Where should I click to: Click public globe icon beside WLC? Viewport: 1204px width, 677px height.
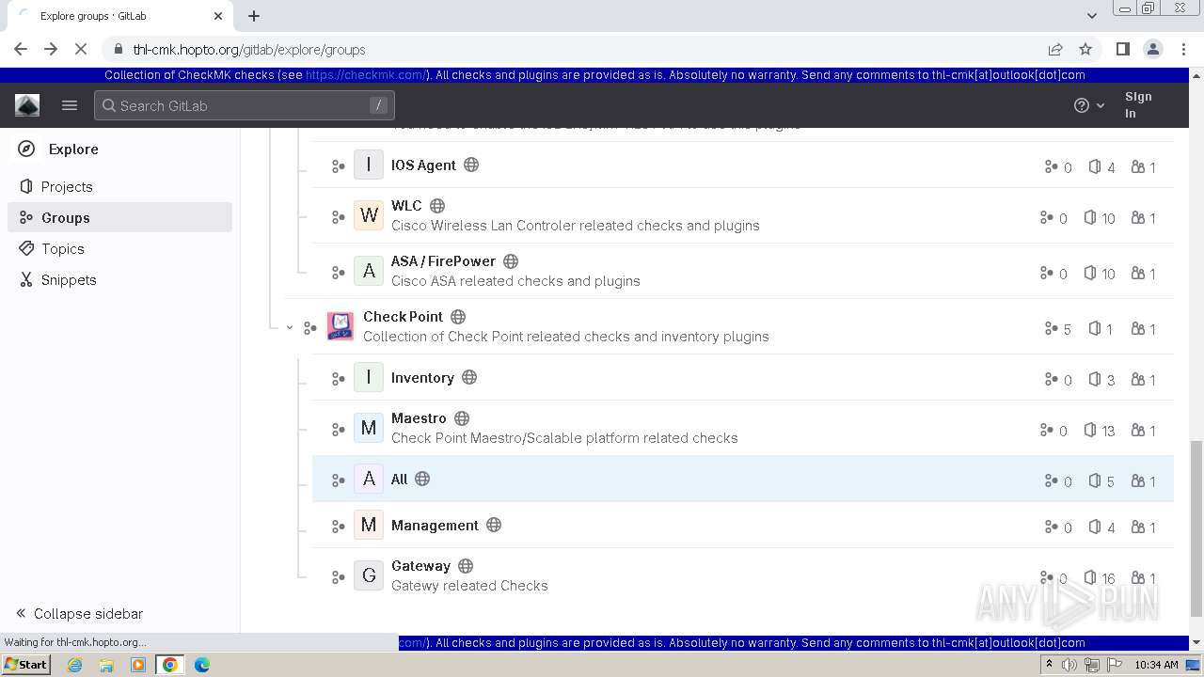(x=437, y=205)
